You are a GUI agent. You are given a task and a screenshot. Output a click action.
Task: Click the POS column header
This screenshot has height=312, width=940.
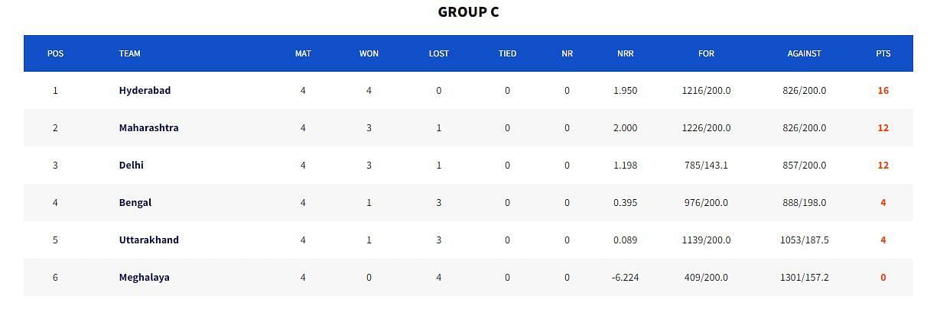tap(55, 53)
